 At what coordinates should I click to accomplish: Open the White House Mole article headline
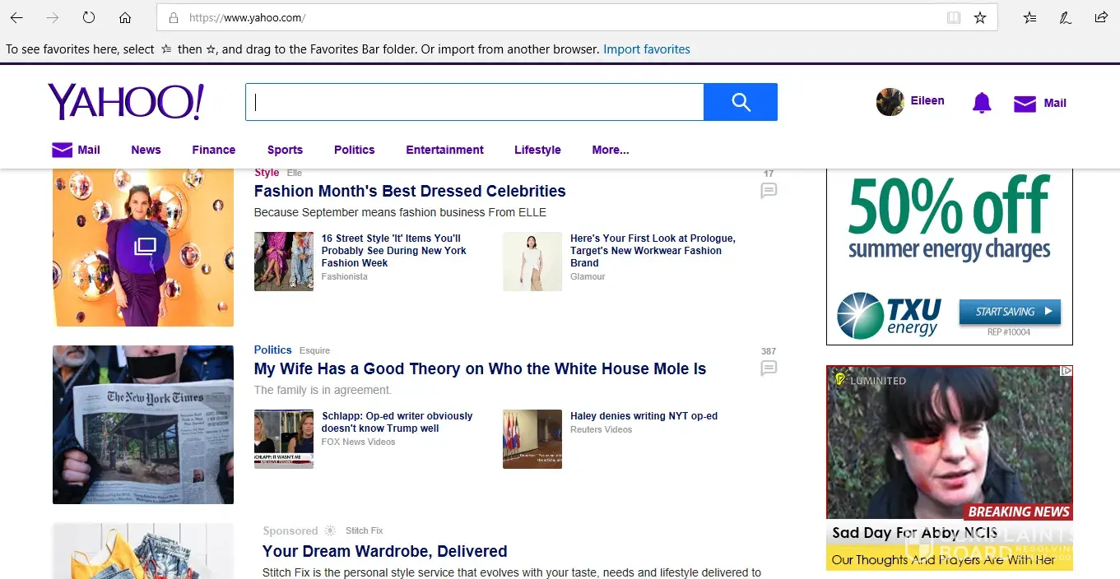(480, 369)
